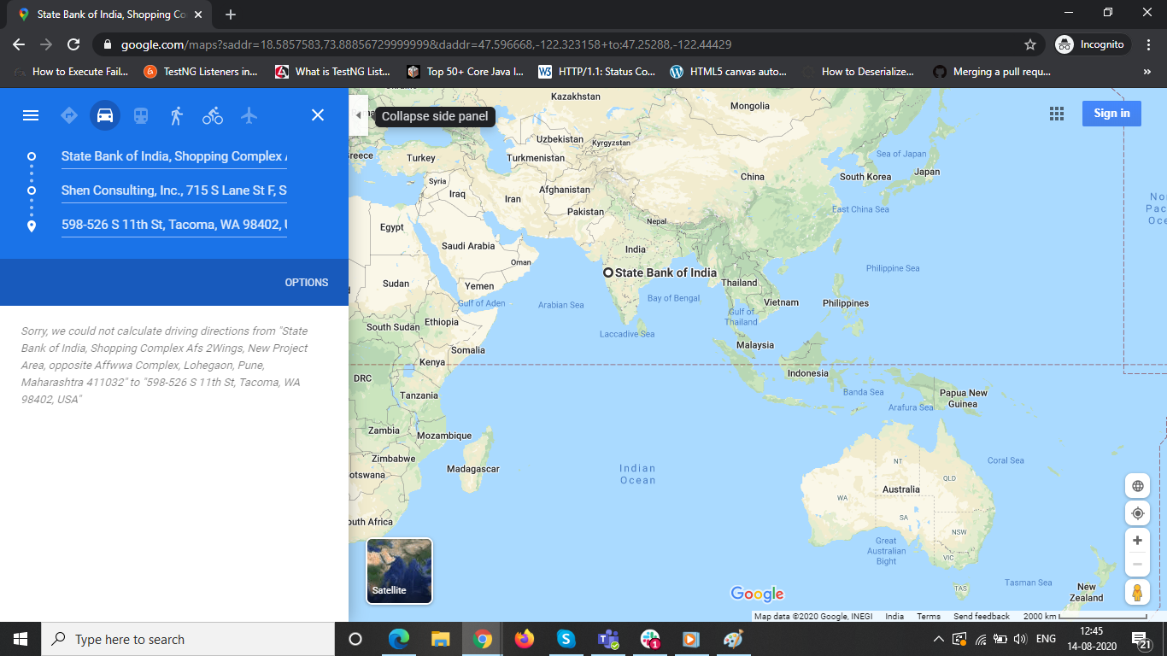Open 'How to Execute Fail...' bookmark
This screenshot has height=656, width=1167.
pyautogui.click(x=72, y=72)
